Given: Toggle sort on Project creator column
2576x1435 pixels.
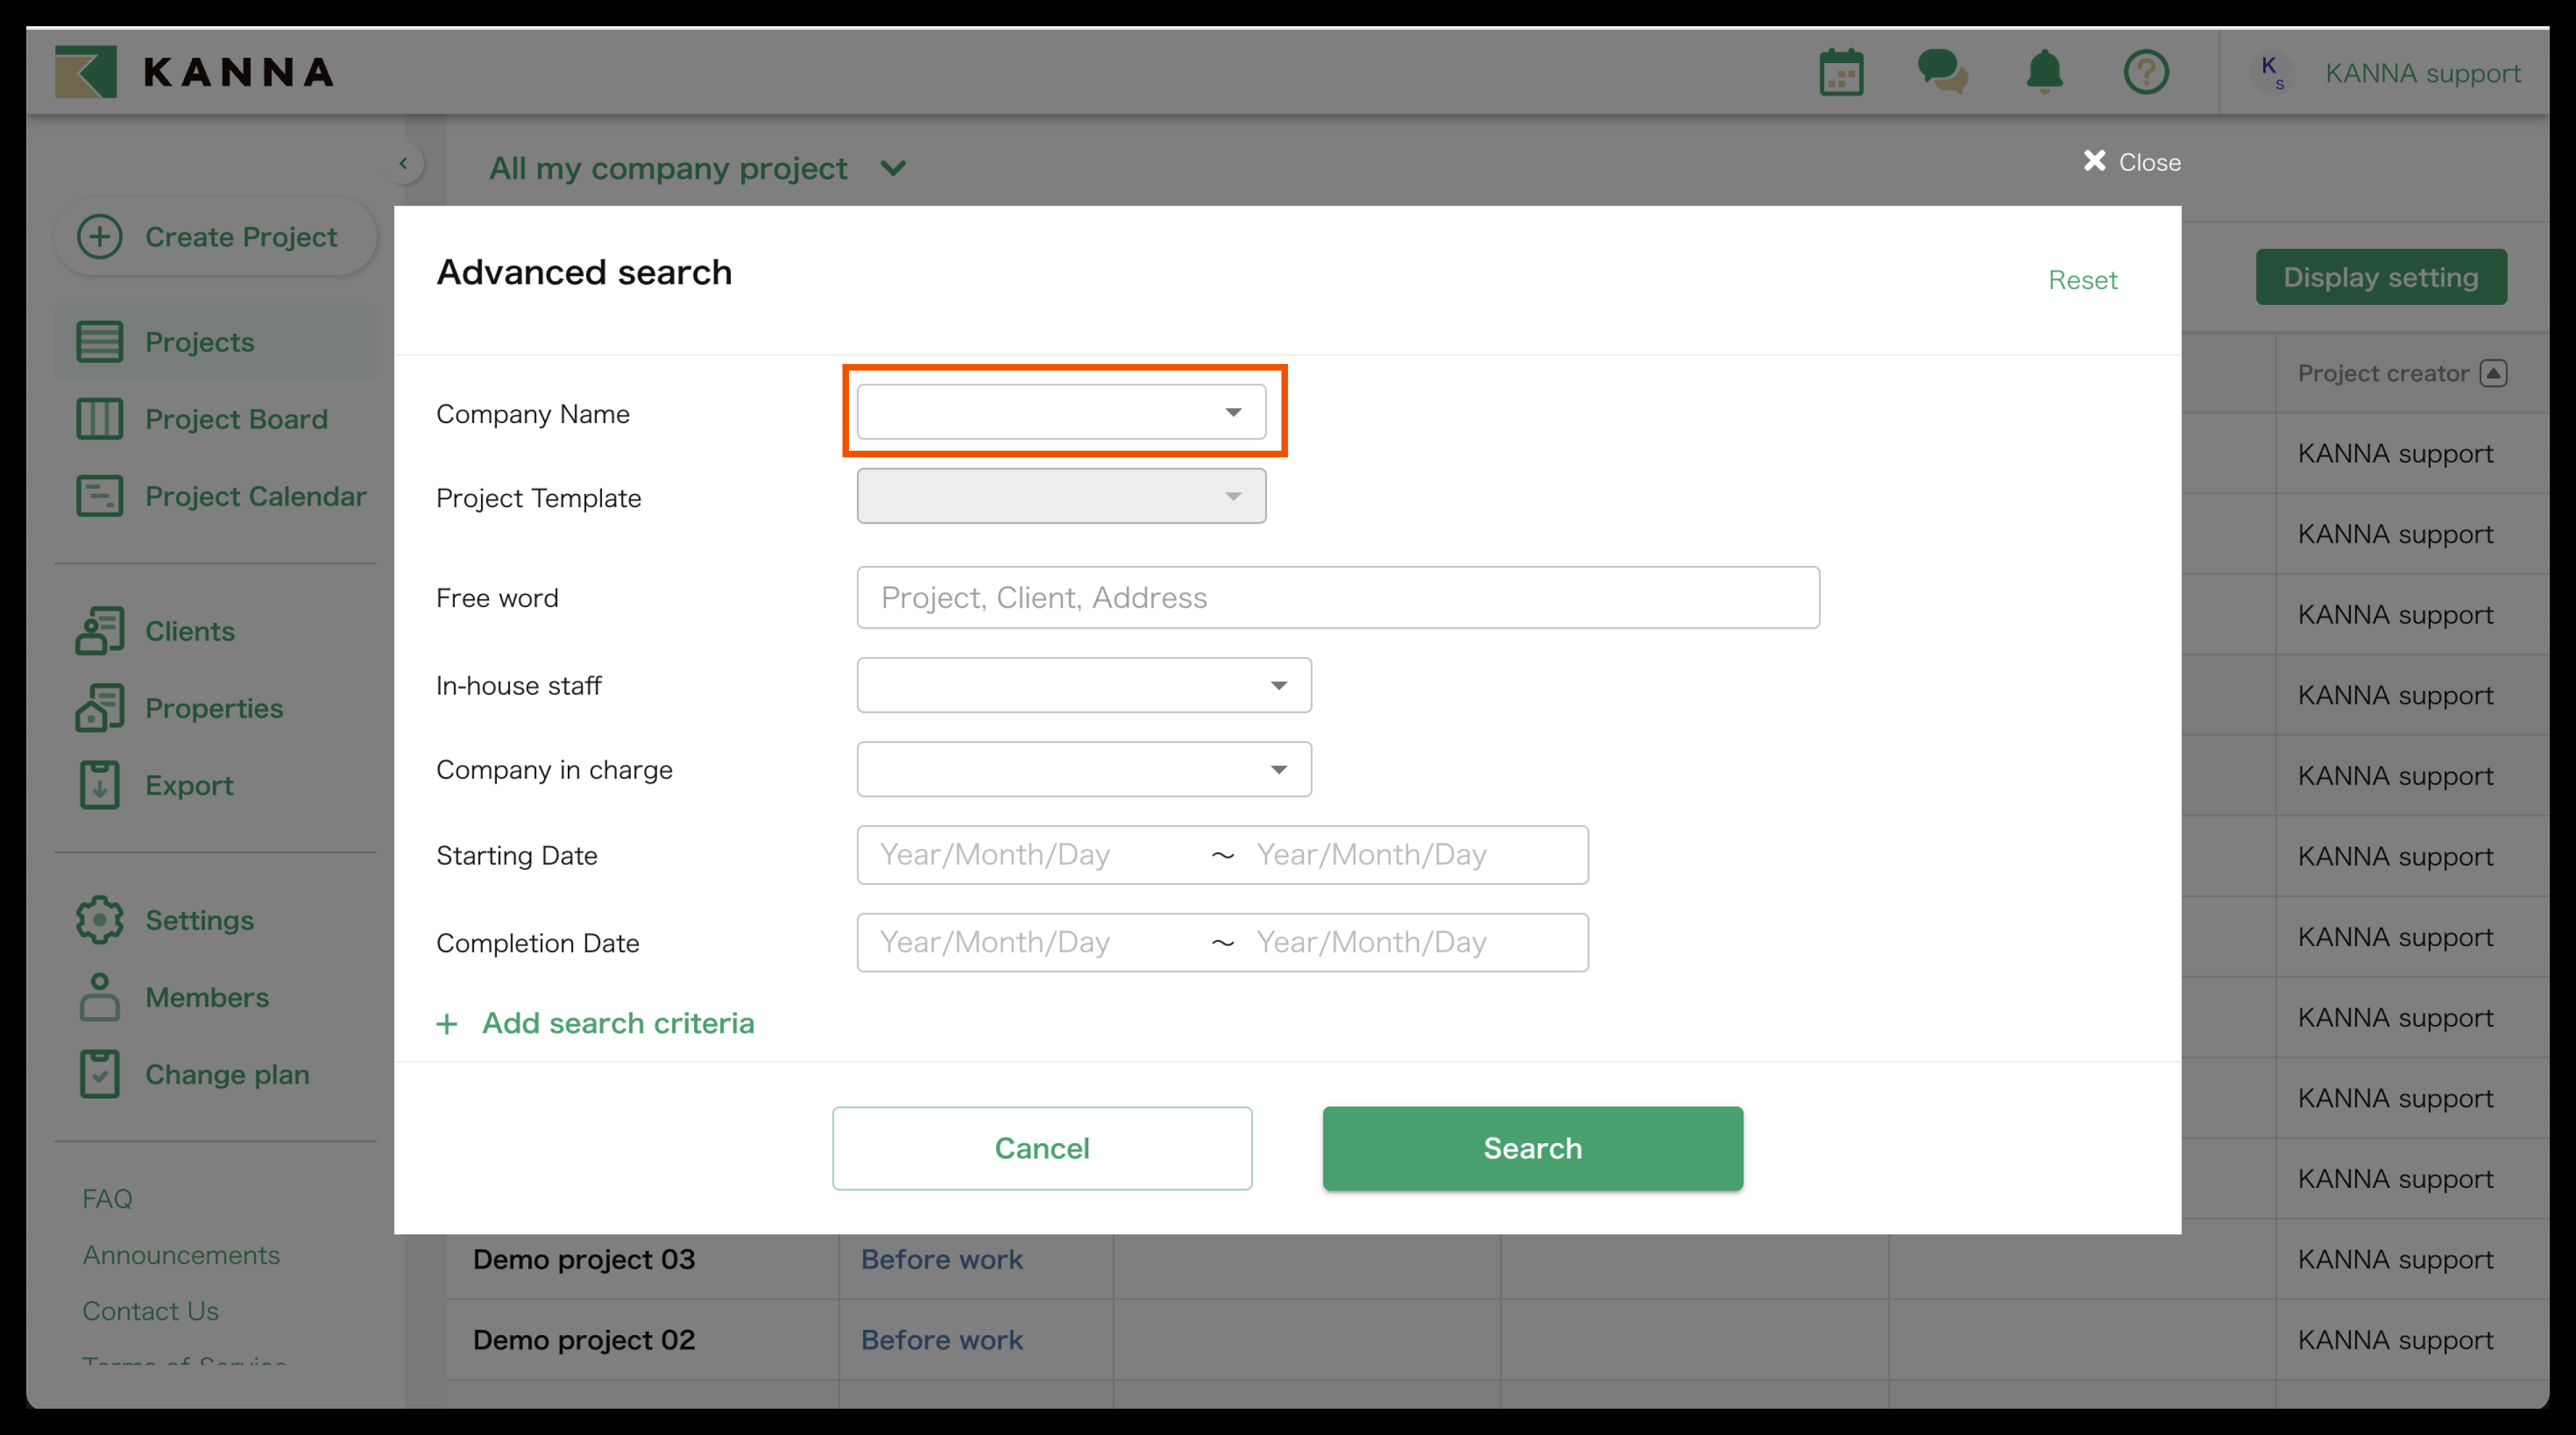Looking at the screenshot, I should coord(2493,373).
